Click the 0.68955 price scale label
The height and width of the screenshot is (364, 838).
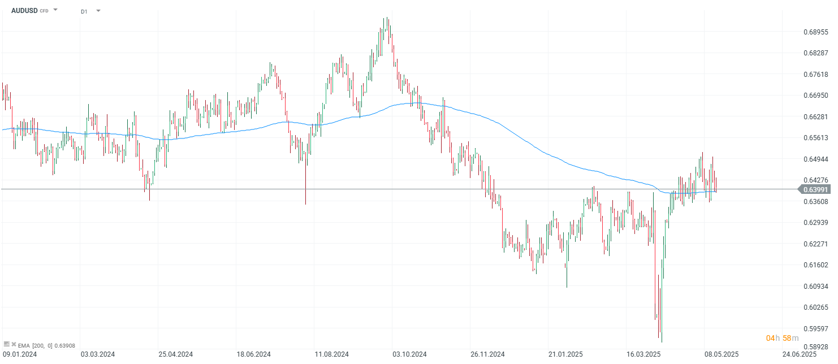[815, 32]
